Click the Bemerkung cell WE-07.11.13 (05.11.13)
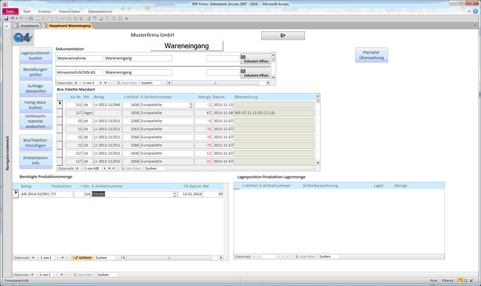 tap(274, 113)
